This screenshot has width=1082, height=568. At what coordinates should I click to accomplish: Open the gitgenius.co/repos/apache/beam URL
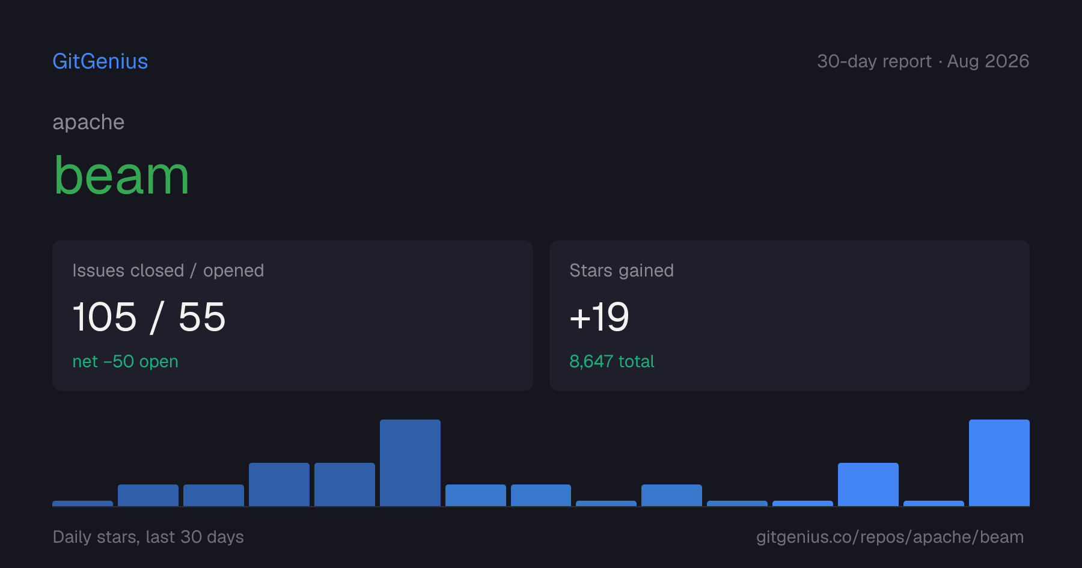click(x=890, y=537)
